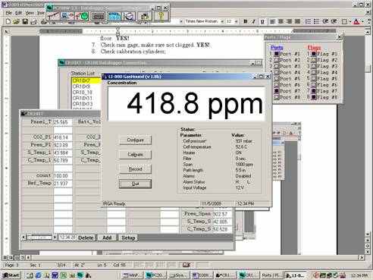This screenshot has height=280, width=373.
Task: Toggle the Flag #7 checkbox
Action: (x=314, y=91)
